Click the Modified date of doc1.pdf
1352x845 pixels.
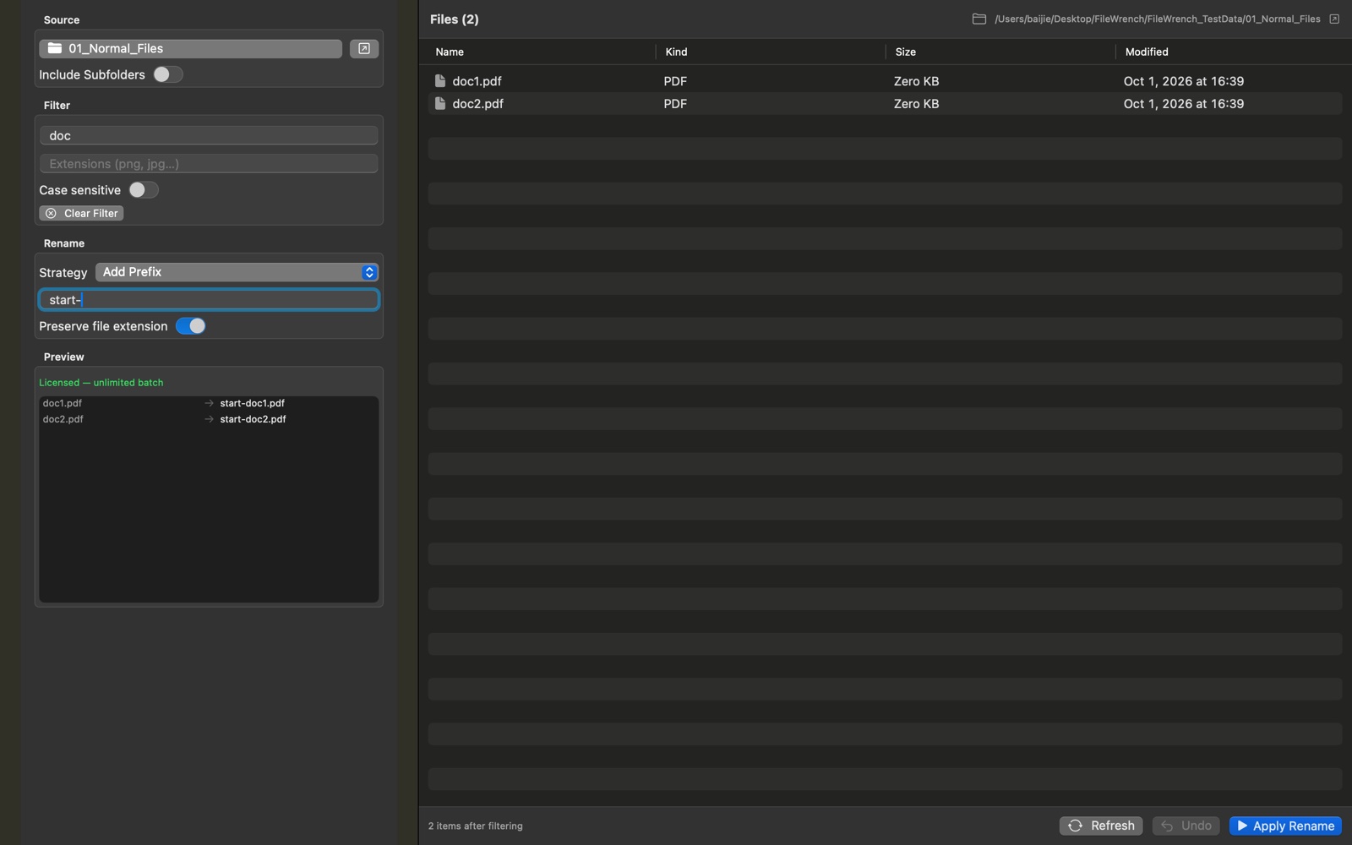coord(1184,81)
